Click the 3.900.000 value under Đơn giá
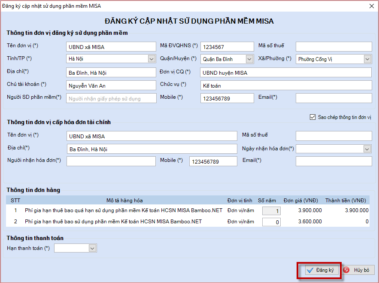Viewport: 379px width, 283px height. (x=310, y=210)
